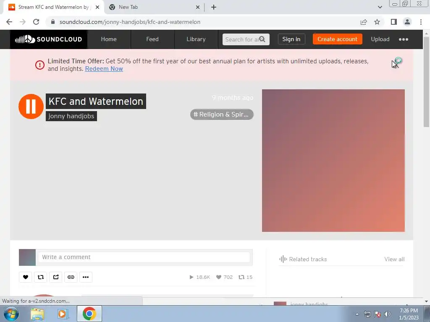Click the commenter avatar thumbnail
Image resolution: width=430 pixels, height=322 pixels.
27,257
